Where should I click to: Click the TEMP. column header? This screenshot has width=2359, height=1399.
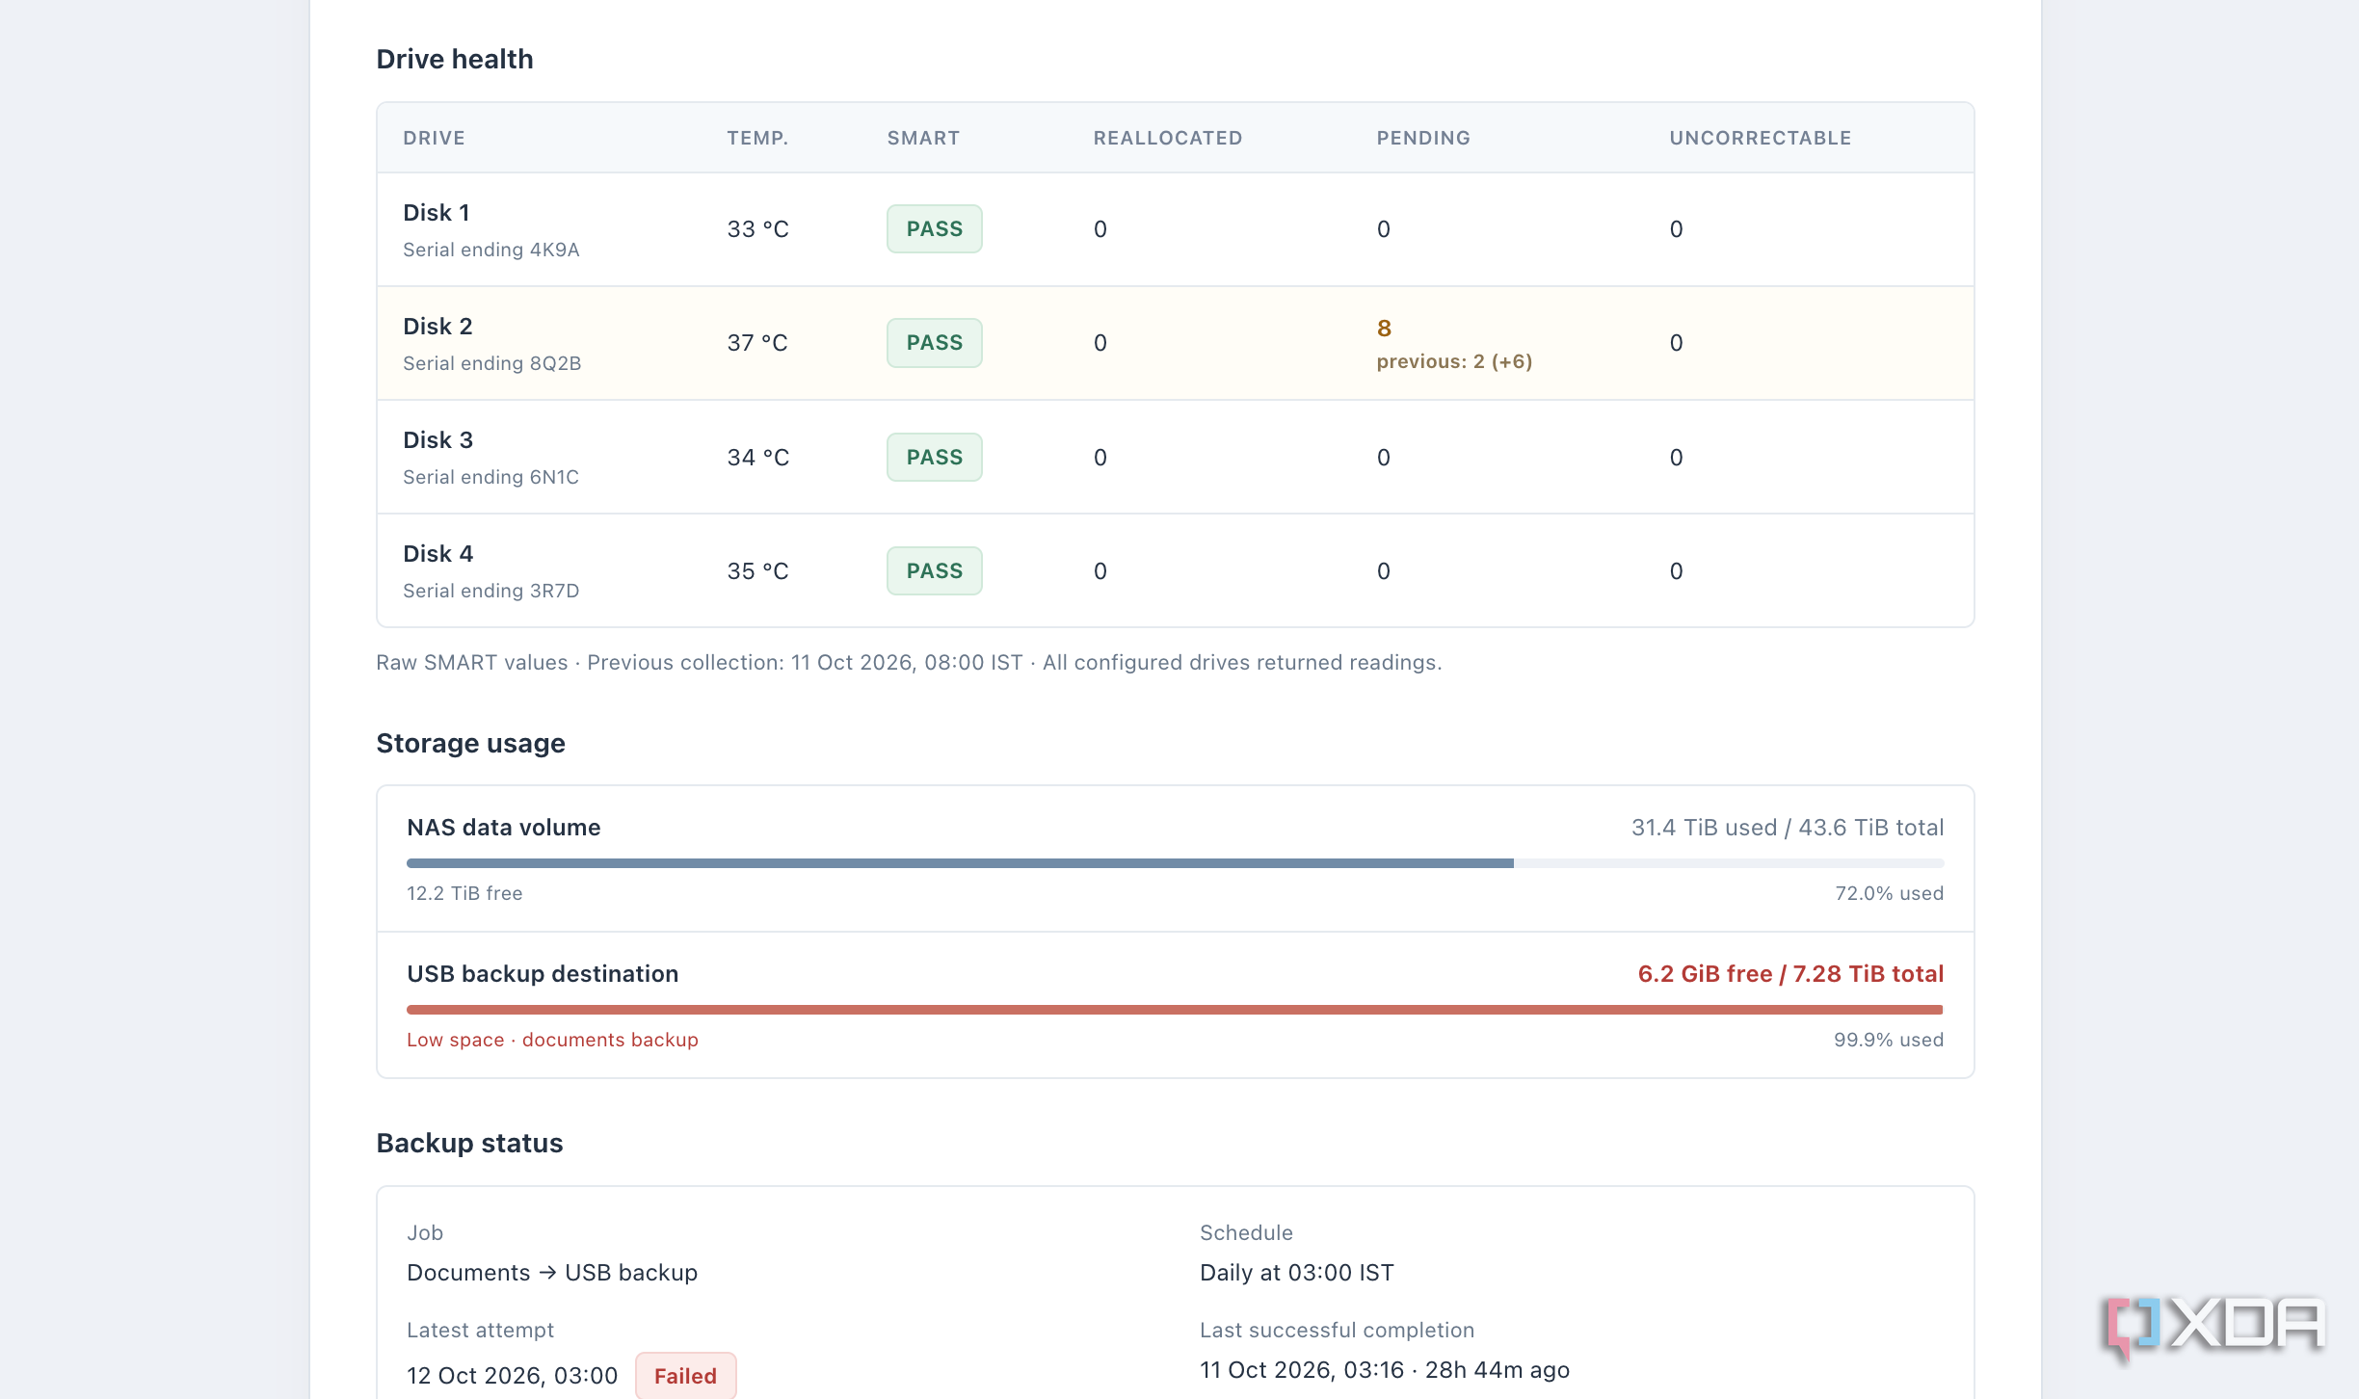757,138
